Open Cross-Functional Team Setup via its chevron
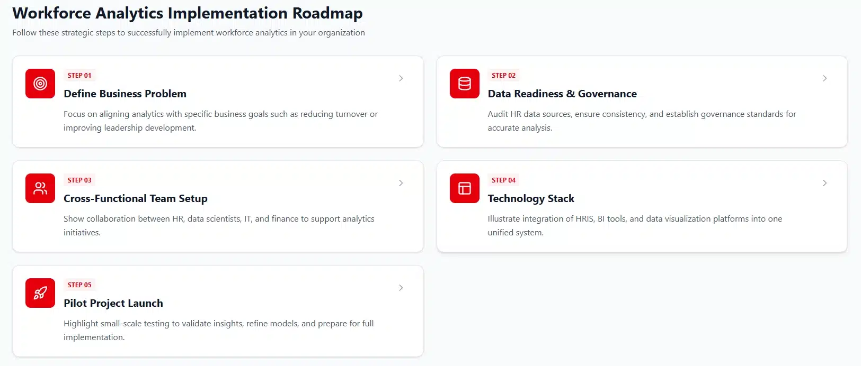The height and width of the screenshot is (366, 861). (x=401, y=183)
